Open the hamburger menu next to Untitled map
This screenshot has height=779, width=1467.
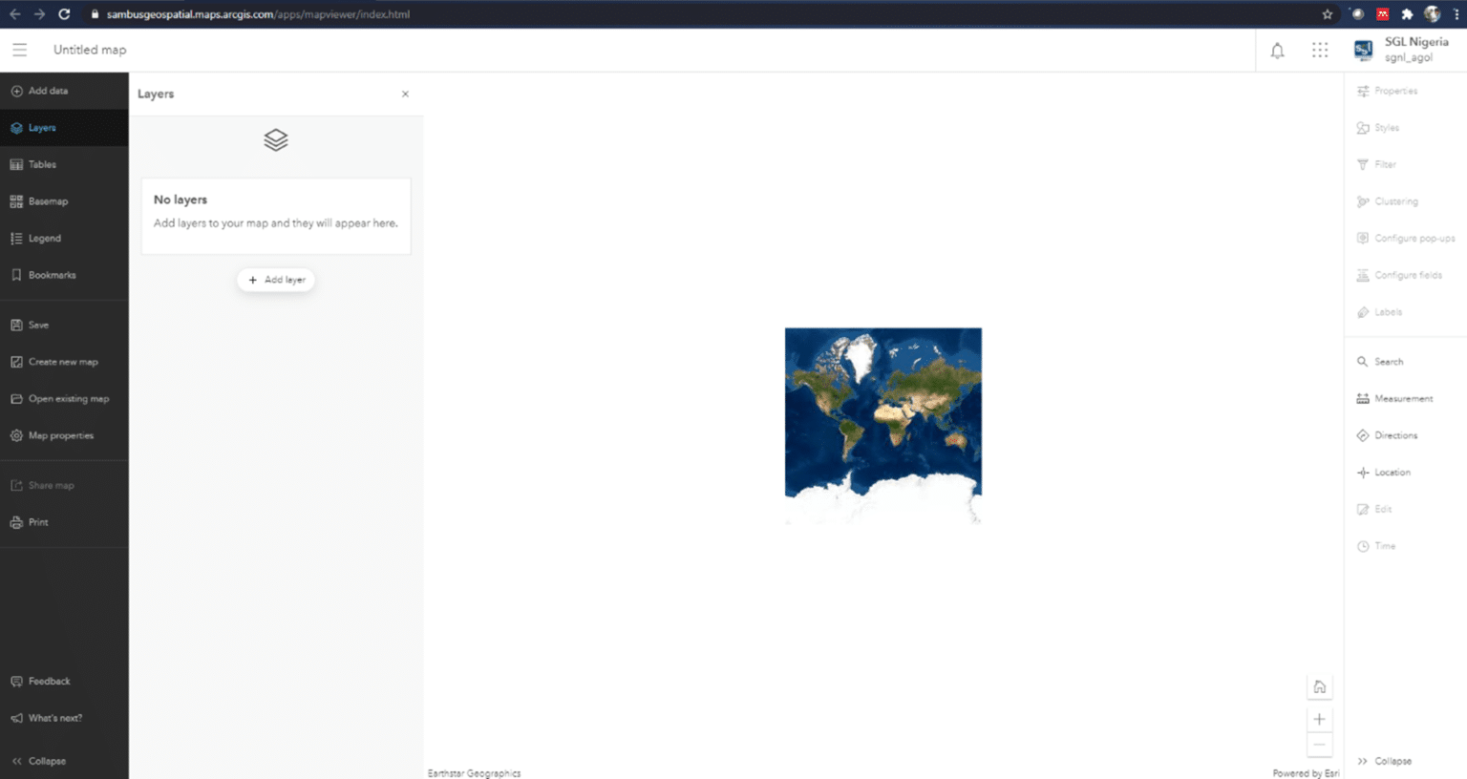coord(19,50)
